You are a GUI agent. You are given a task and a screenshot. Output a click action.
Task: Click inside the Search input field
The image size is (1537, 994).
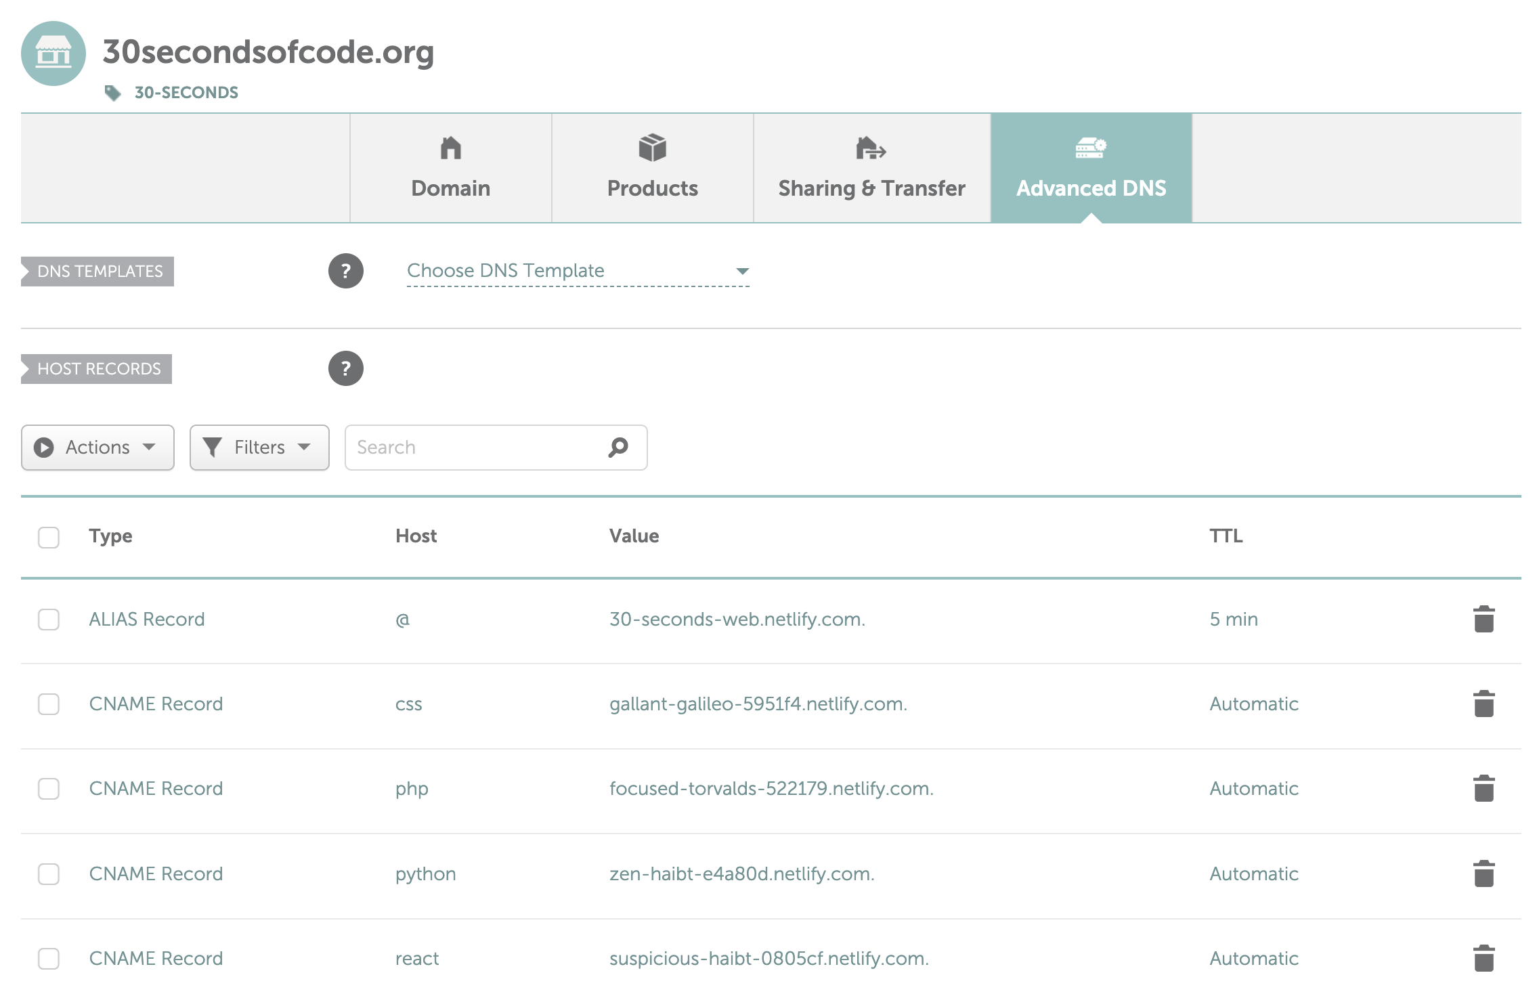point(474,447)
